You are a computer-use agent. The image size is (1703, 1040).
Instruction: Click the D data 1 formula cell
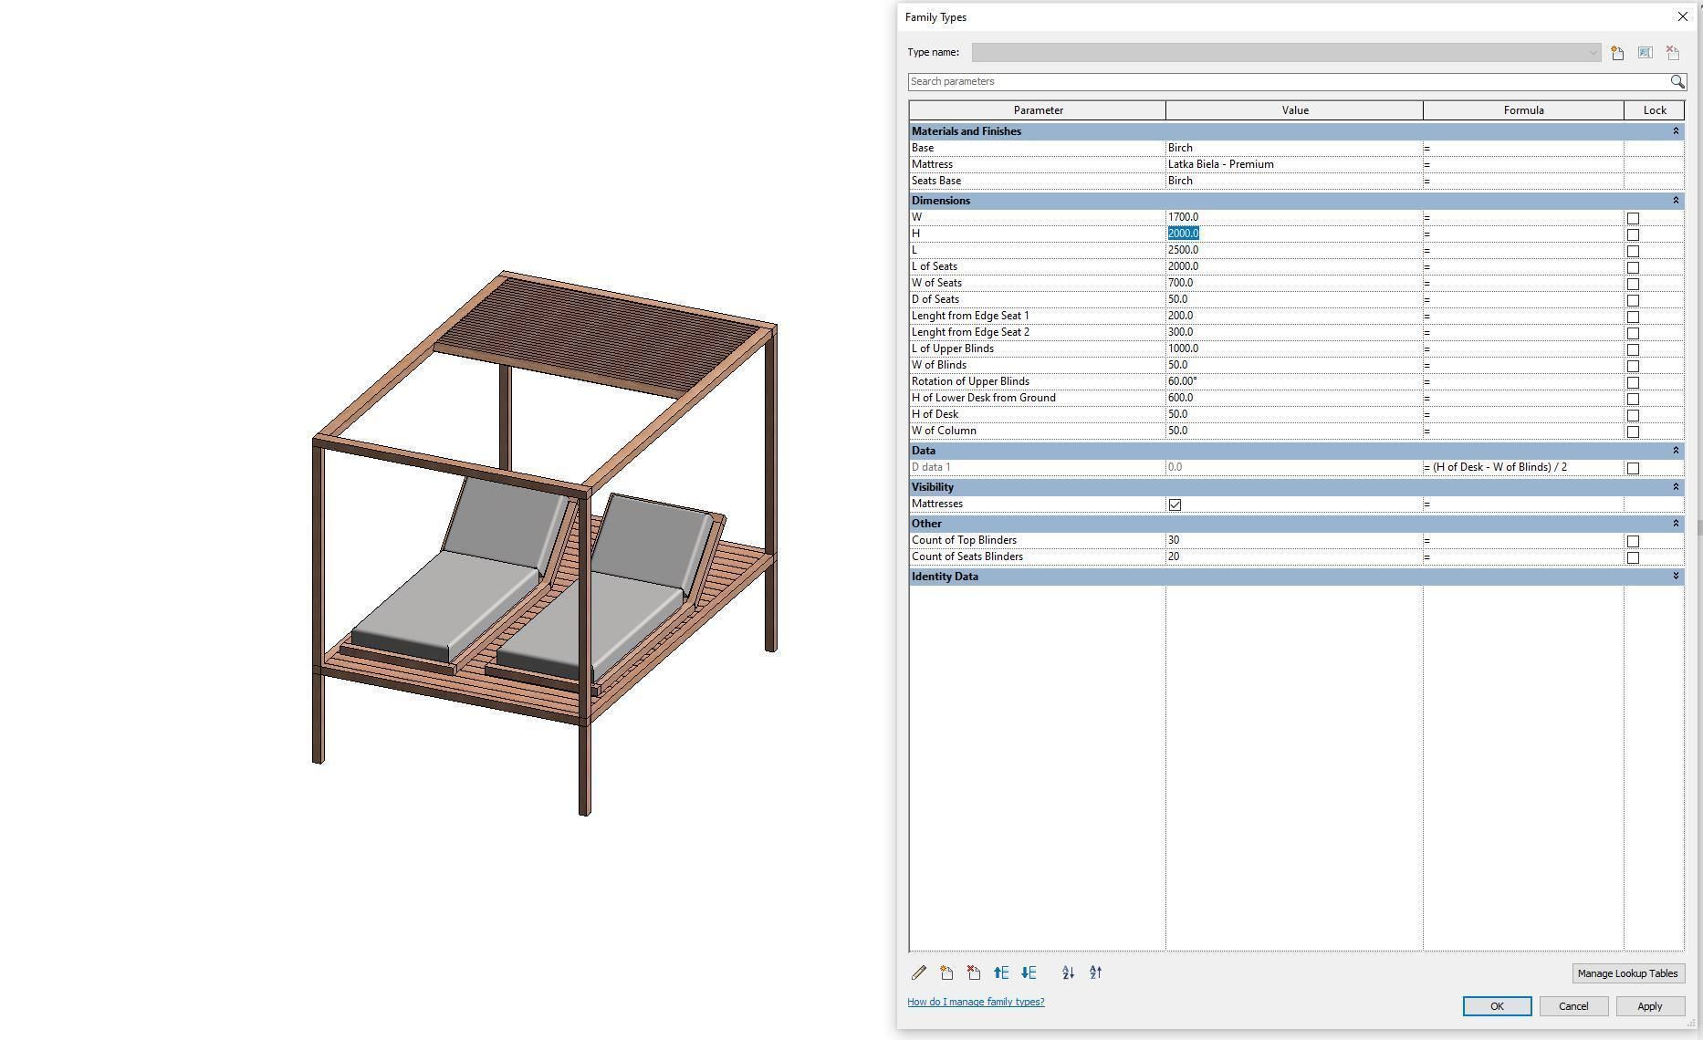1522,467
